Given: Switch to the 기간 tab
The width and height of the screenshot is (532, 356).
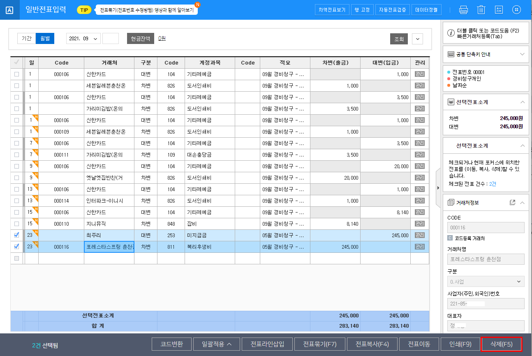Looking at the screenshot, I should [x=26, y=39].
